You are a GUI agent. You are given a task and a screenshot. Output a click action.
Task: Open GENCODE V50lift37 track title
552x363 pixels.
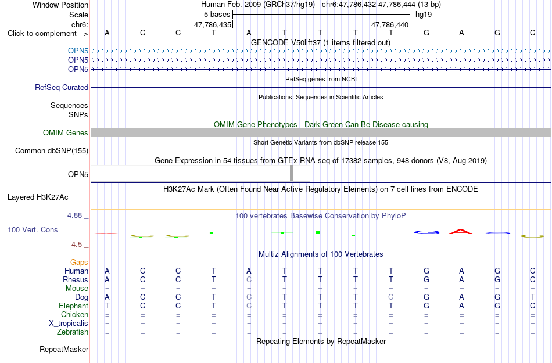tap(321, 42)
